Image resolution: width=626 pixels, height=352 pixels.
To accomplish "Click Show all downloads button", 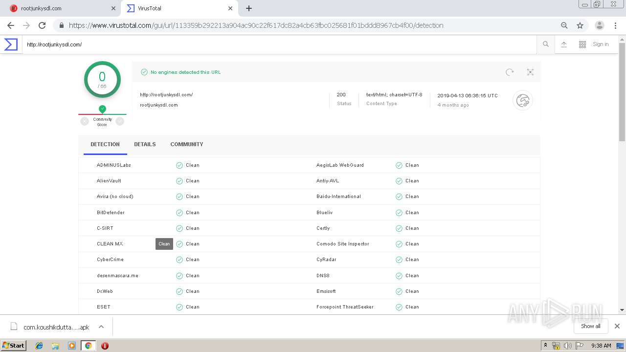I will coord(590,326).
